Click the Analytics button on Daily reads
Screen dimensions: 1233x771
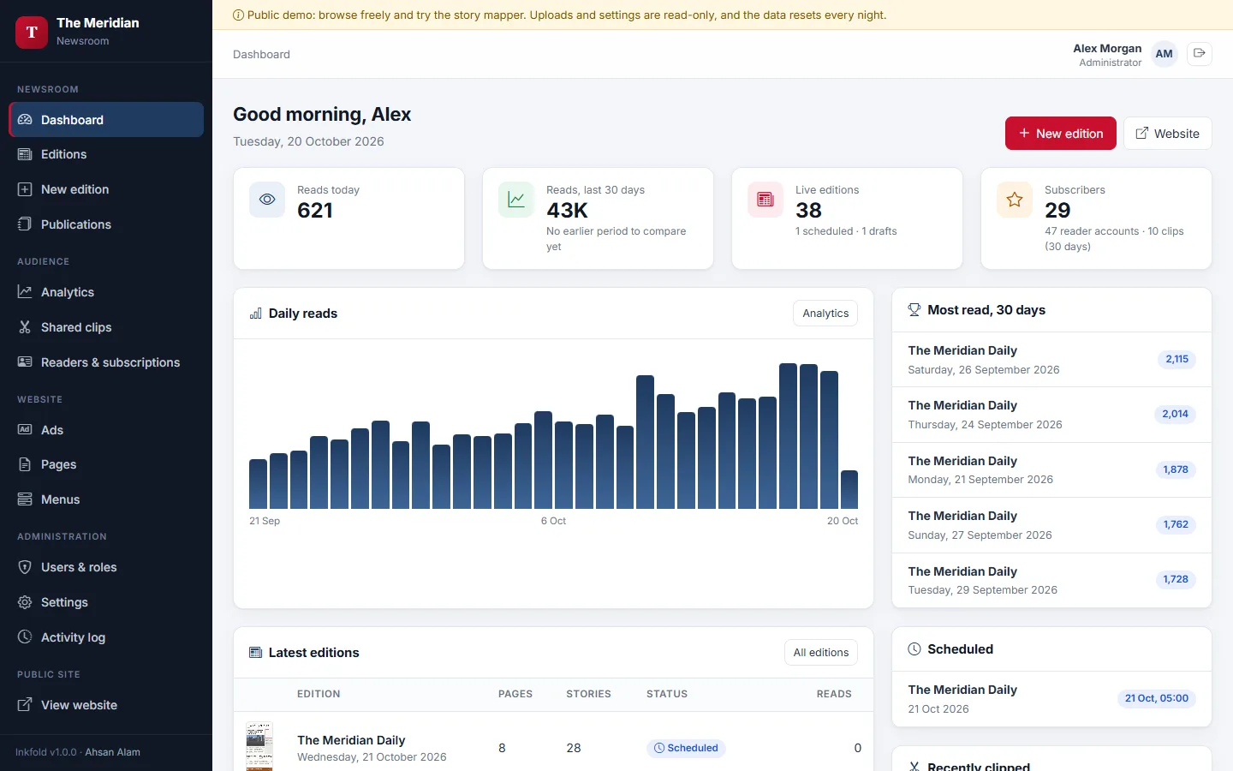point(825,314)
